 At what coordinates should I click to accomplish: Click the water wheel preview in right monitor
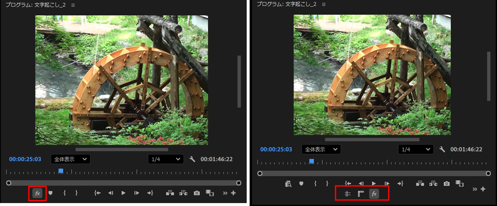[372, 75]
